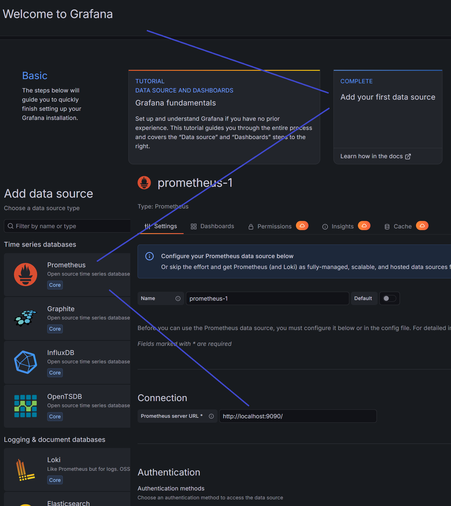Open the Settings tab
Viewport: 451px width, 506px height.
coord(161,226)
